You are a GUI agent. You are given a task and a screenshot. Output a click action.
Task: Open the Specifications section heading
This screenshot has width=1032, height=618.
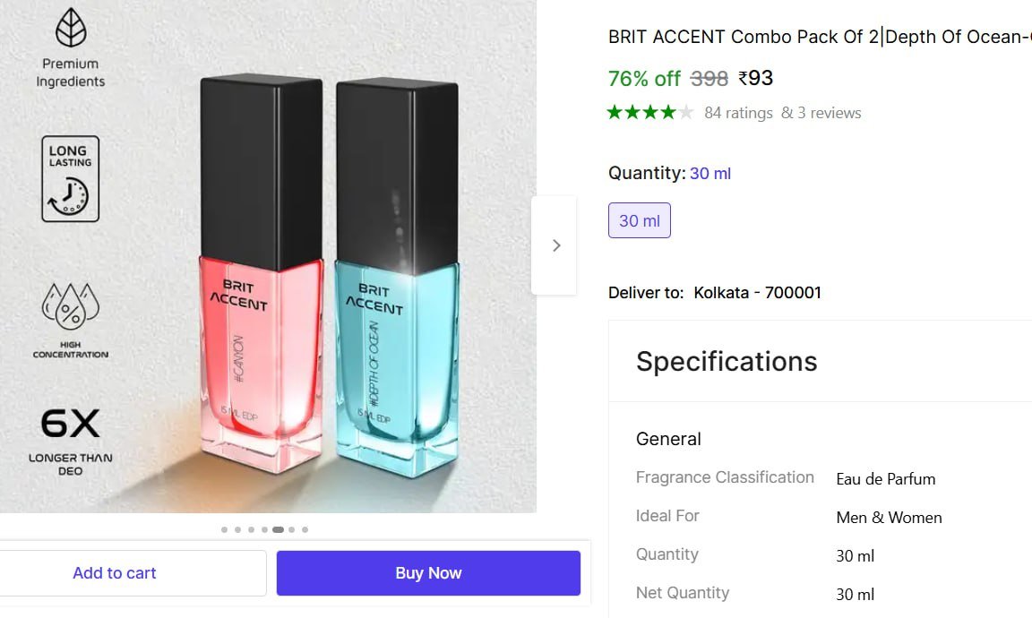tap(727, 362)
